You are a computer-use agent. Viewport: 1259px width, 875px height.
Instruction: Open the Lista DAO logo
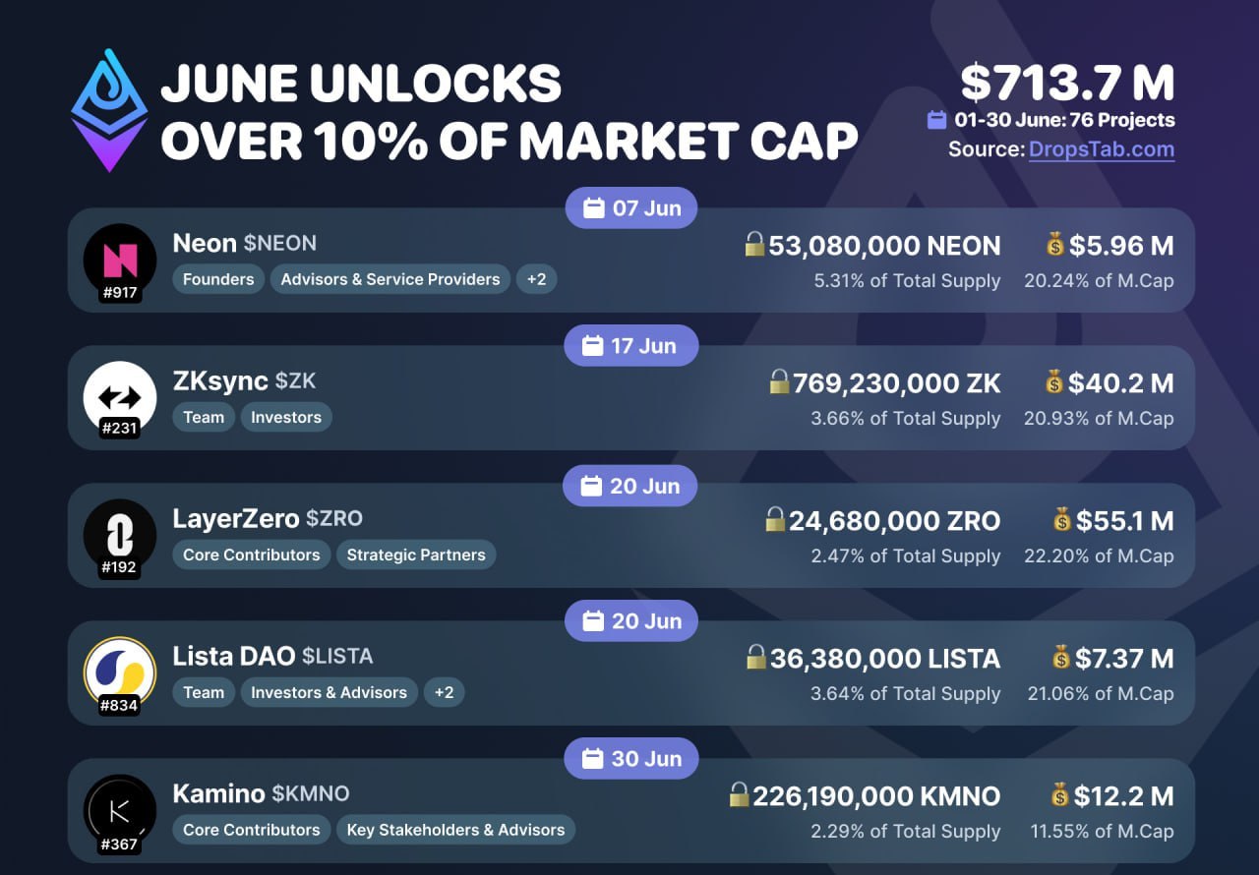(x=120, y=673)
